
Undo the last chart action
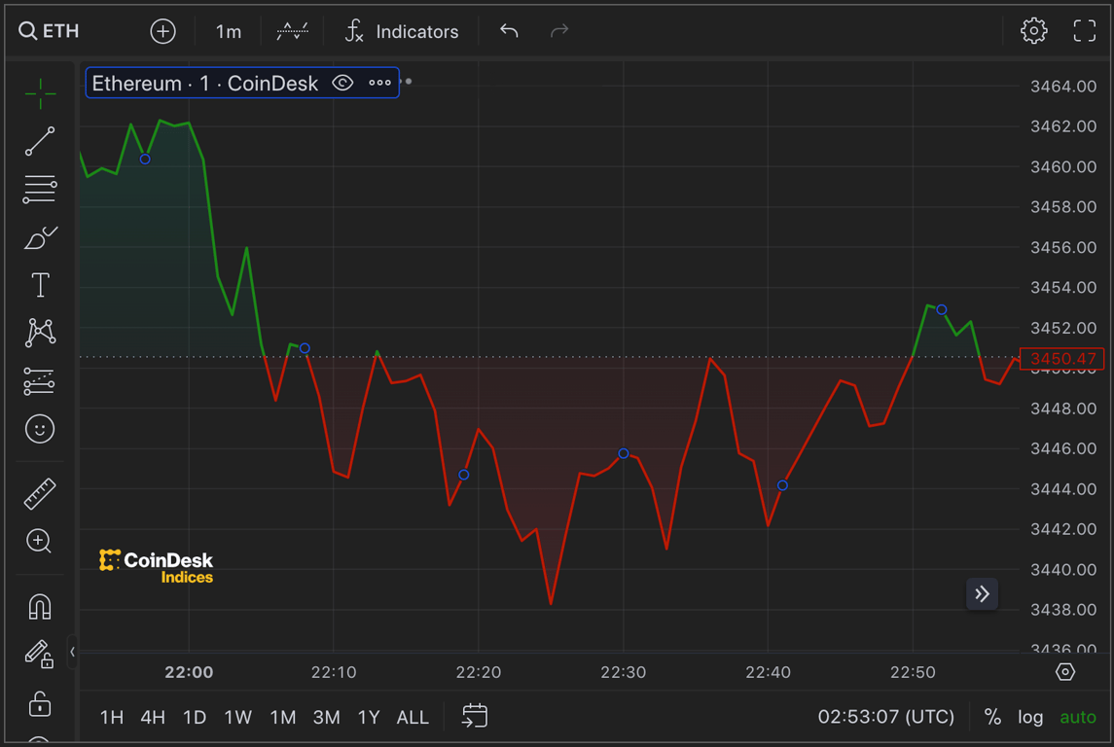509,31
